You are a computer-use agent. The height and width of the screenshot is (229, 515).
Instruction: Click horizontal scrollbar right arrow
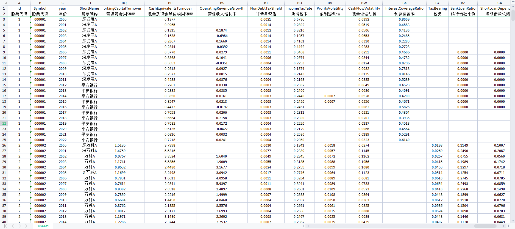pos(505,226)
